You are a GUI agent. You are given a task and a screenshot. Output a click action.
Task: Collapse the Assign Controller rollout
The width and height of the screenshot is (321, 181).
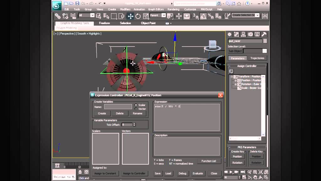pyautogui.click(x=230, y=66)
